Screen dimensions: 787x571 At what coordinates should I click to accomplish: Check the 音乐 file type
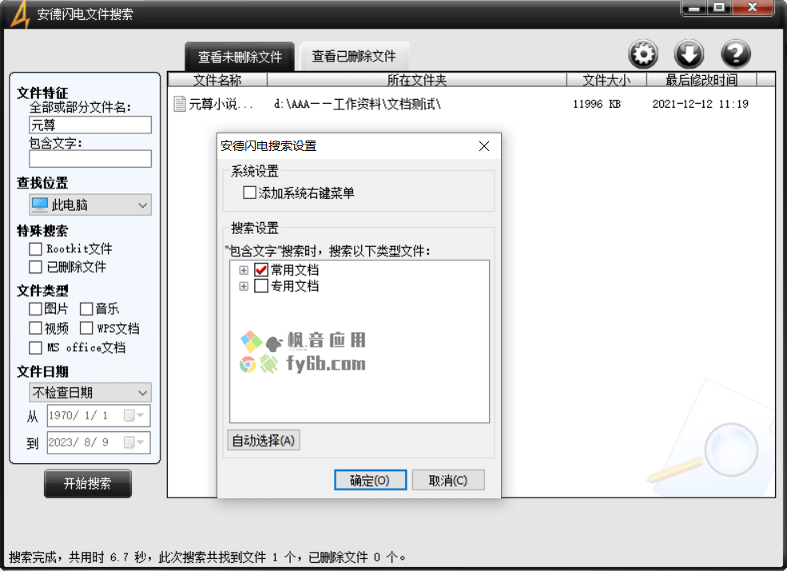(x=86, y=308)
